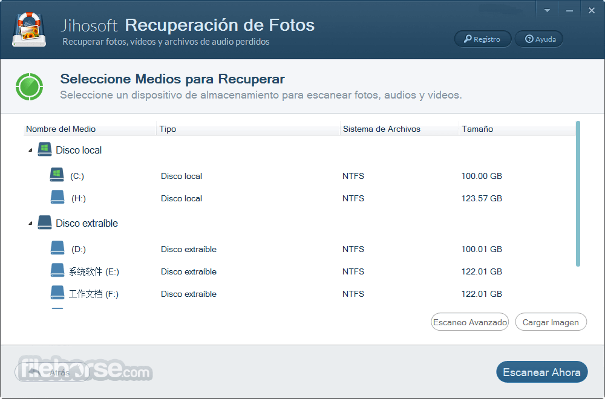Viewport: 605px width, 399px height.
Task: Click the 100.00 GB size value
Action: 482,176
